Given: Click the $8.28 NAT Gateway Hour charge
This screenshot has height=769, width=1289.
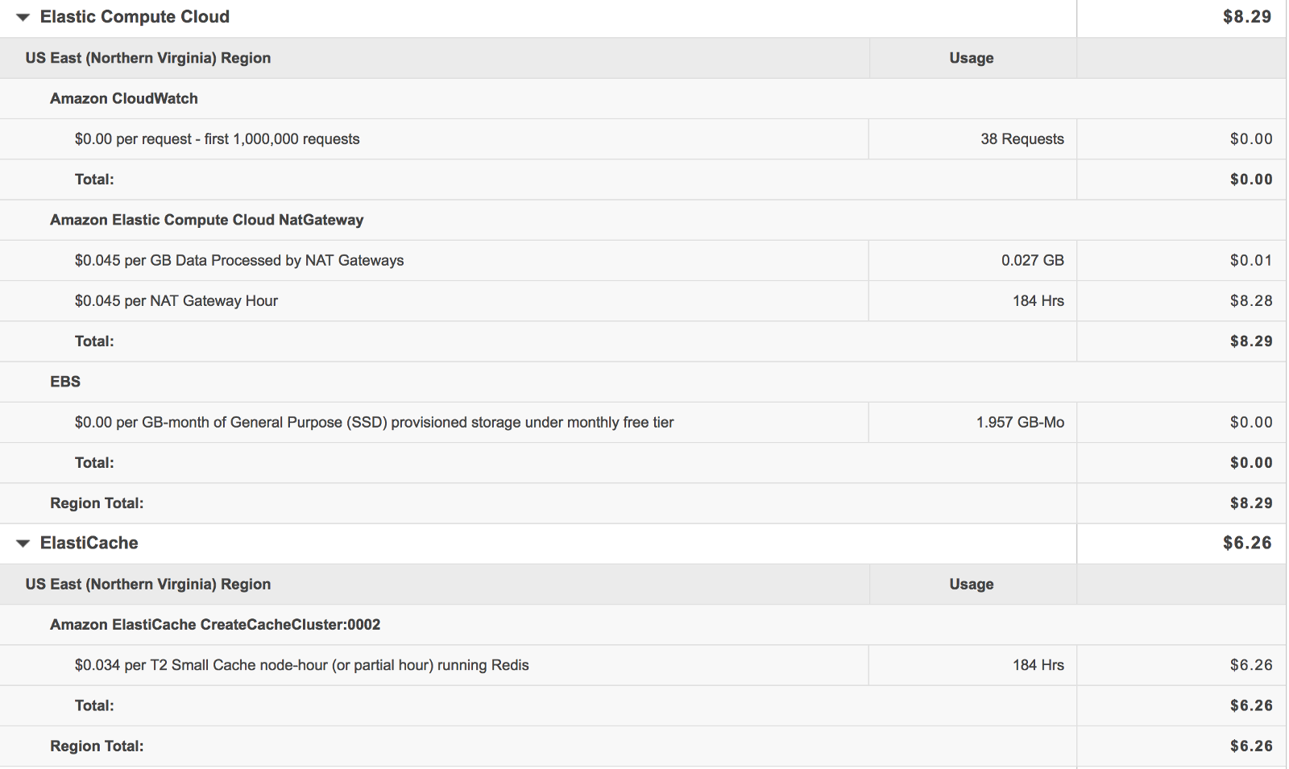Looking at the screenshot, I should click(x=1250, y=301).
